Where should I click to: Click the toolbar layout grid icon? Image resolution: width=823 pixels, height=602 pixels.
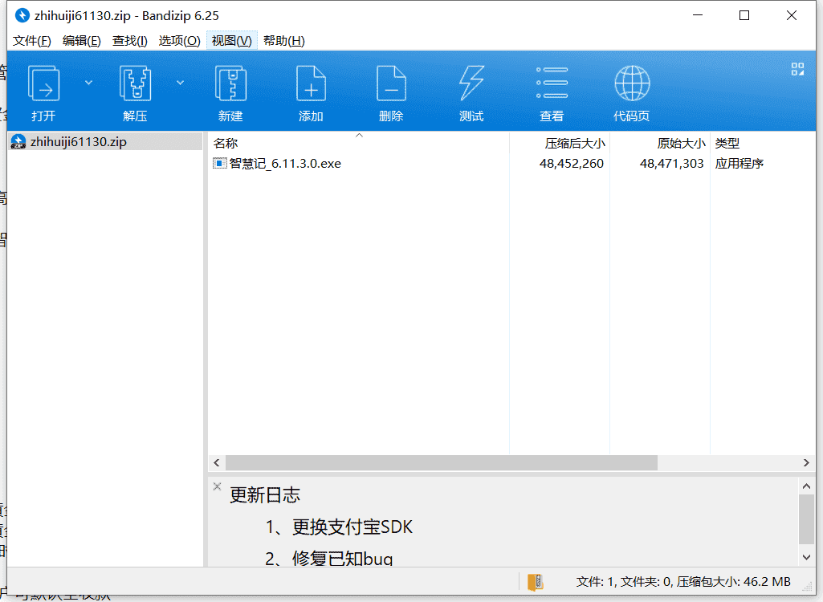[x=797, y=69]
